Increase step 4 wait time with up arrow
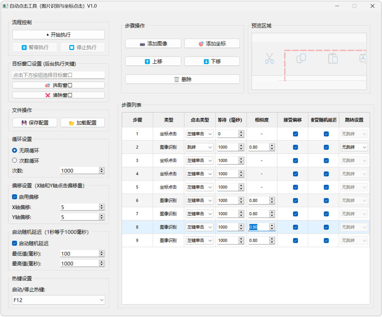The width and height of the screenshot is (382, 317). [x=241, y=172]
